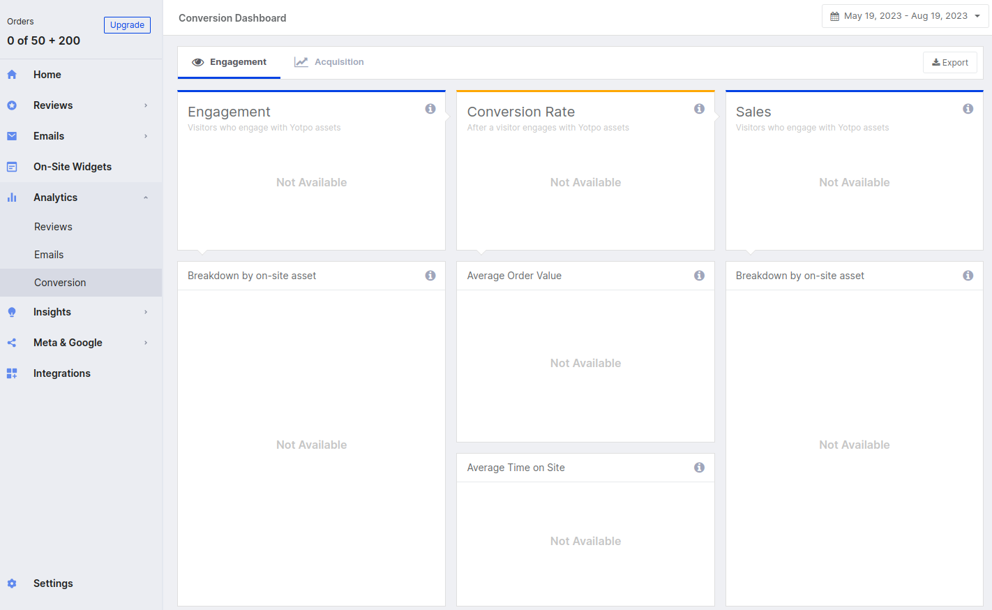This screenshot has height=610, width=992.
Task: Click 'After a visitor engages with Yotpo assets' subtitle
Action: tap(548, 128)
